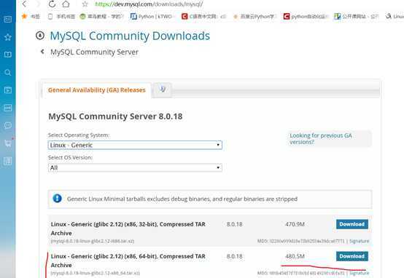Image resolution: width=404 pixels, height=278 pixels.
Task: Click the dev.mysql.com URL address field
Action: pos(149,4)
